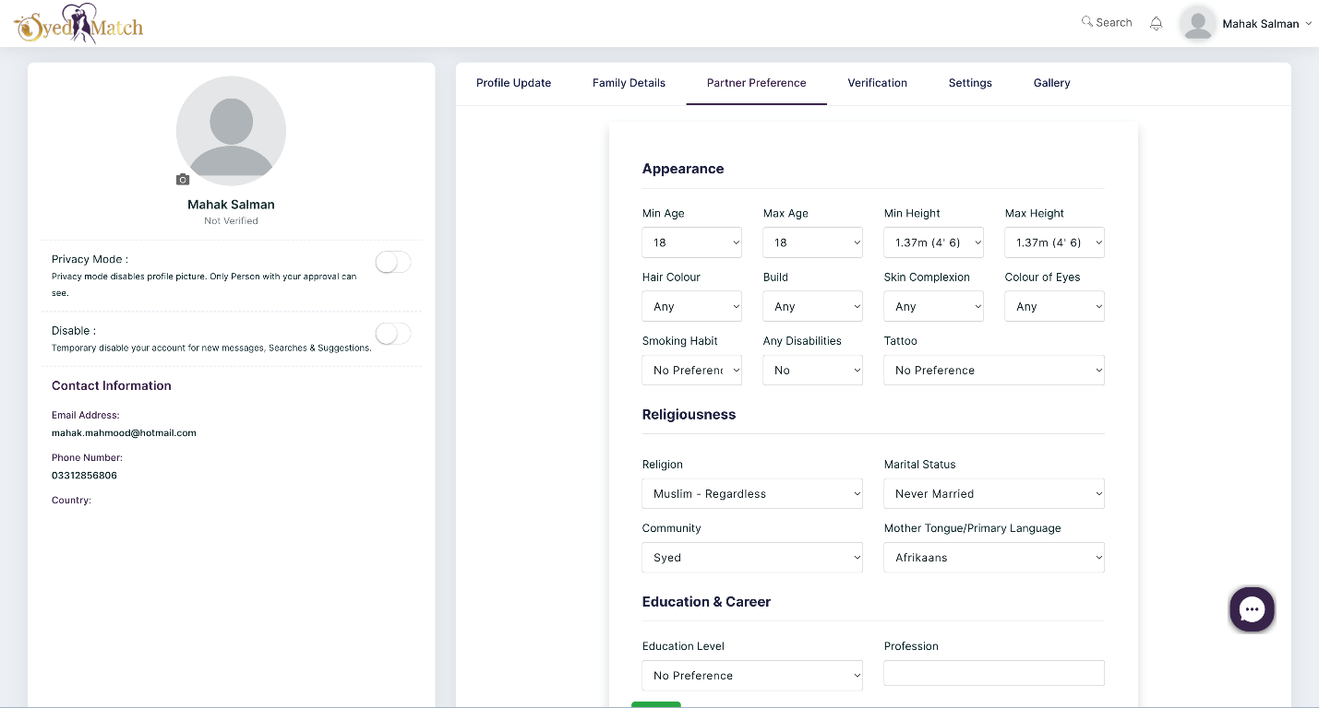
Task: Switch to the Family Details tab
Action: 629,83
